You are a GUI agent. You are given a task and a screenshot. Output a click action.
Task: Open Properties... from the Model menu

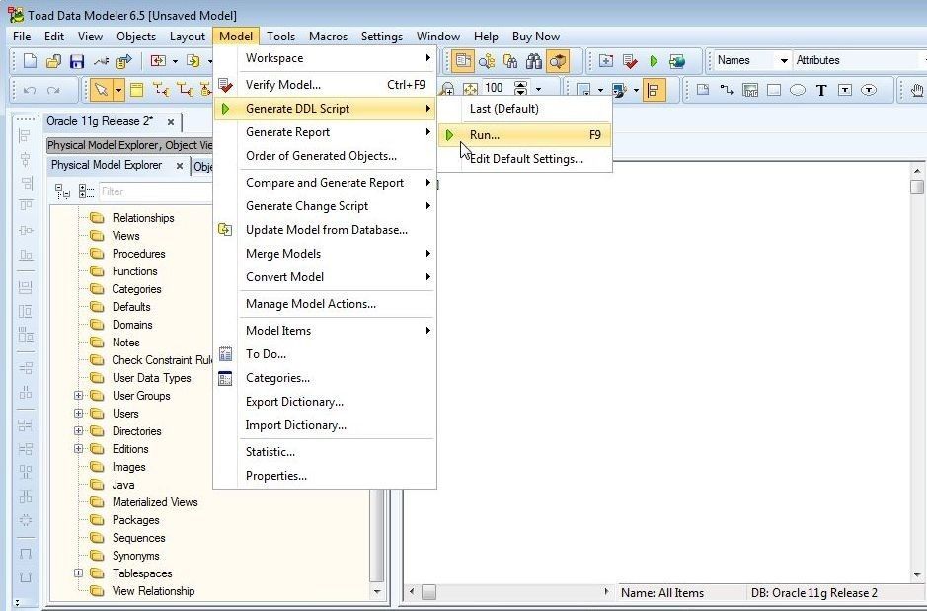[x=325, y=476]
